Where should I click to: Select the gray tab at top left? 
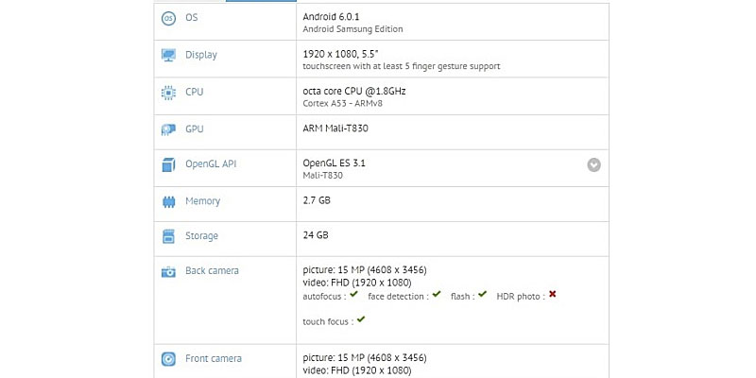pyautogui.click(x=190, y=1)
